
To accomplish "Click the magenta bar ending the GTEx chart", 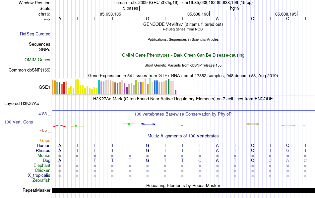I will [x=176, y=92].
